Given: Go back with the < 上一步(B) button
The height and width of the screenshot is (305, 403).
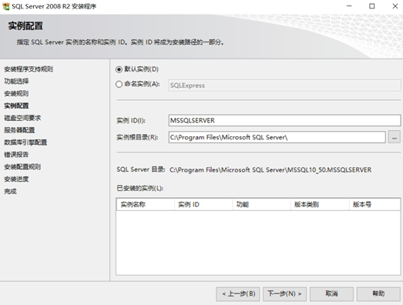Looking at the screenshot, I should coord(238,293).
